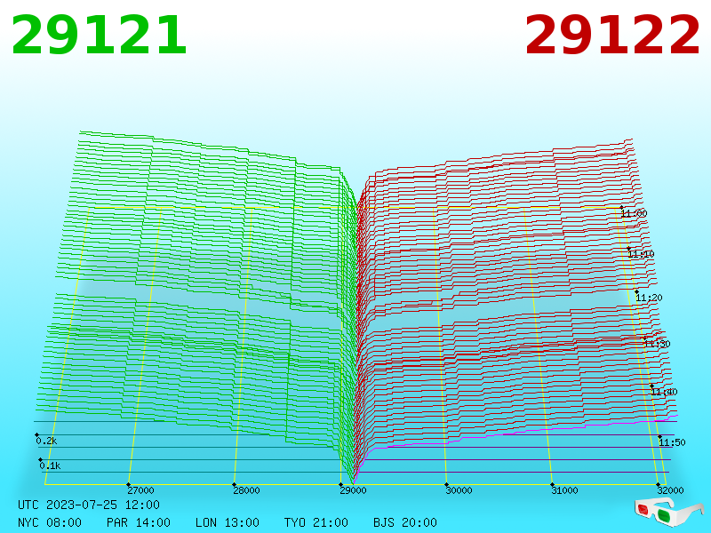Click the NYC 08:00 time label
711x533 pixels.
click(50, 522)
